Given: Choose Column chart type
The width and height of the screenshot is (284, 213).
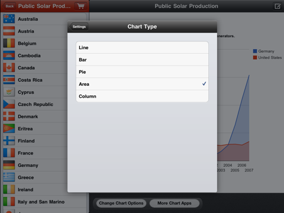Looking at the screenshot, I should click(x=142, y=96).
